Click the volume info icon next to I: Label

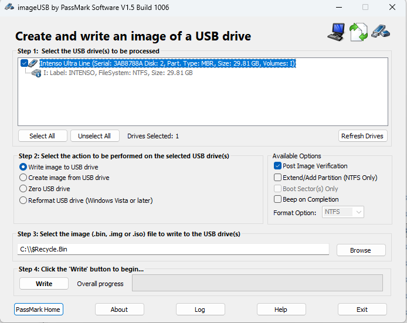click(x=36, y=73)
